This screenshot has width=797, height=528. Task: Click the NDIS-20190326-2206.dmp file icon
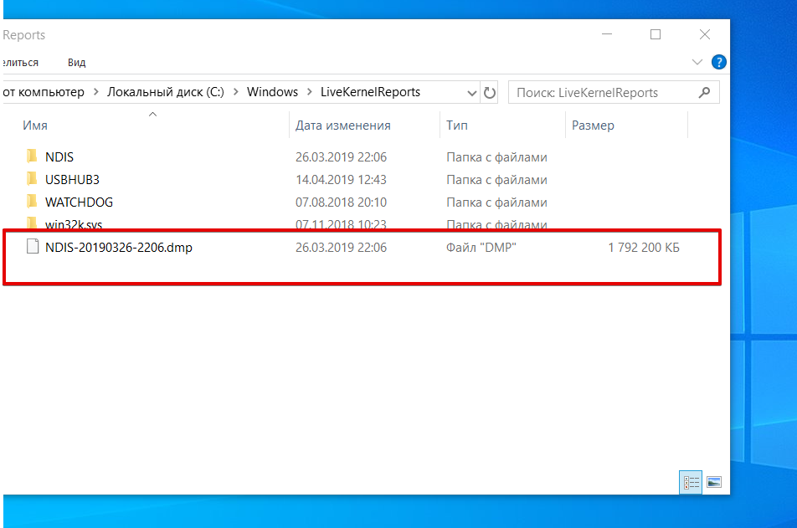tap(33, 247)
